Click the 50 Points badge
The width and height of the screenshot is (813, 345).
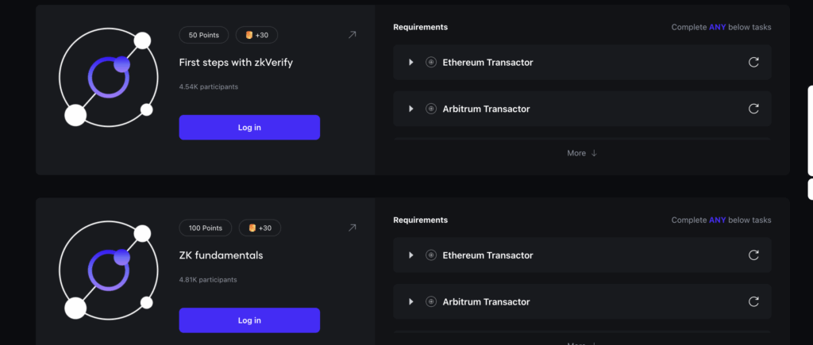click(204, 35)
